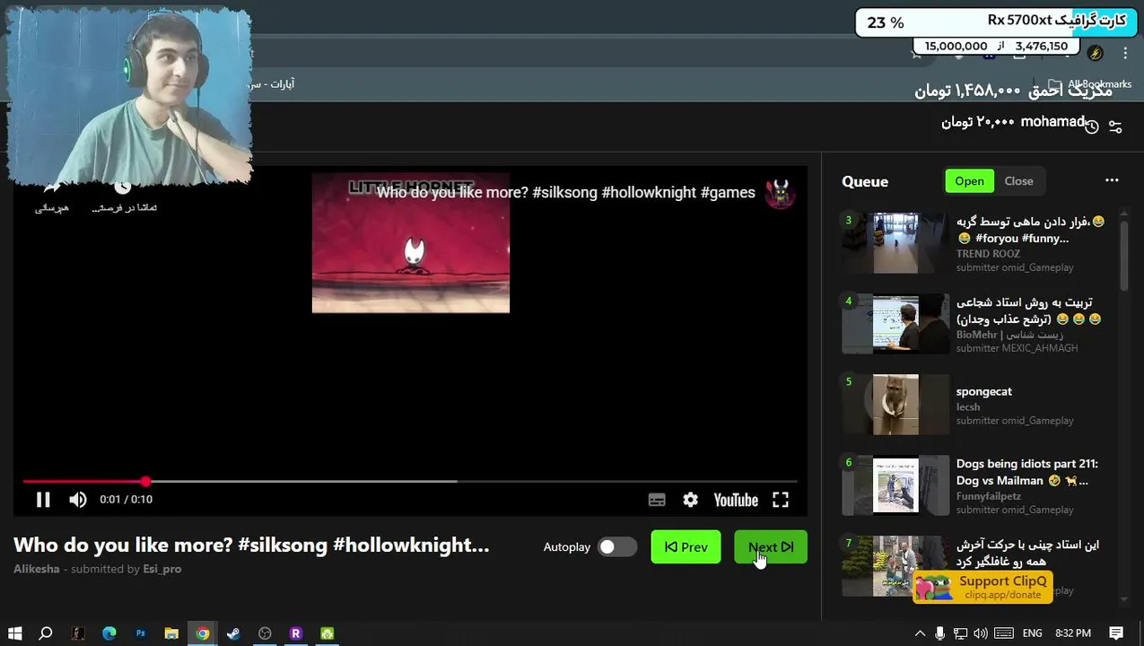The width and height of the screenshot is (1144, 646).
Task: Select queue item 3 cat fish thumbnail
Action: (895, 243)
